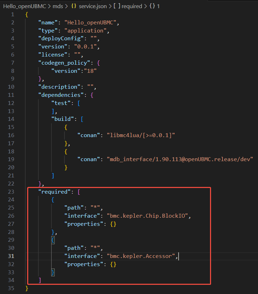Click the "Hello_openUBMC" name value on line 2
Screen dimensions: 258x294
(x=90, y=23)
